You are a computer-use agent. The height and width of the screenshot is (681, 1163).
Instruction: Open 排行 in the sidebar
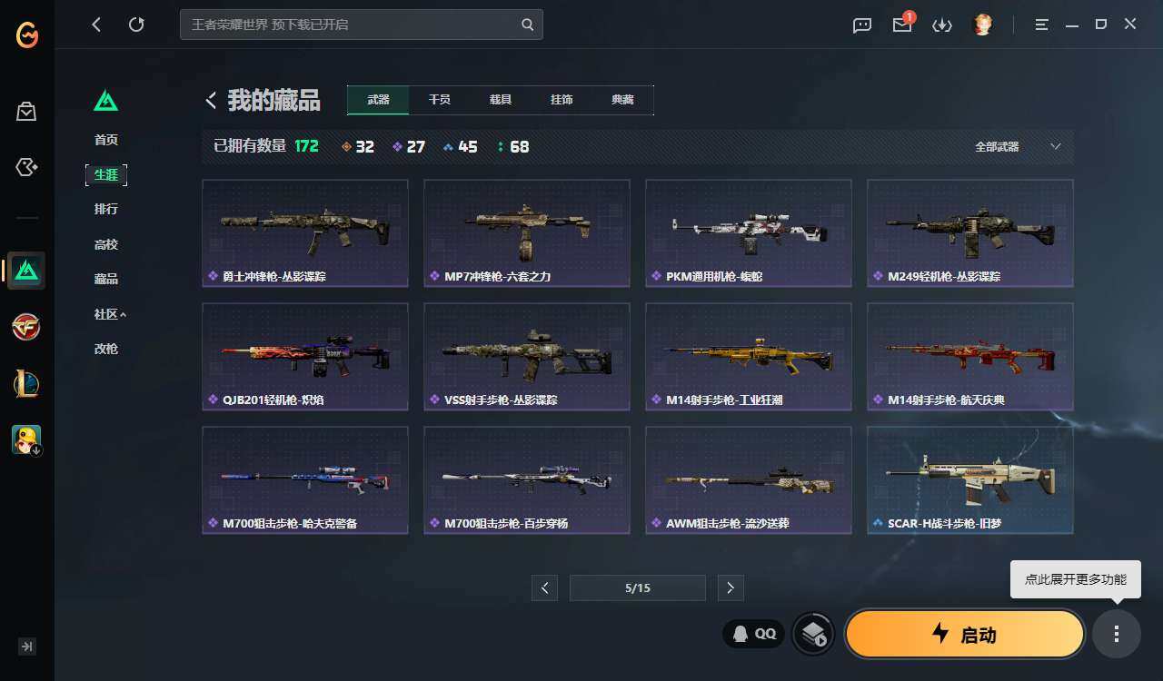click(x=106, y=209)
